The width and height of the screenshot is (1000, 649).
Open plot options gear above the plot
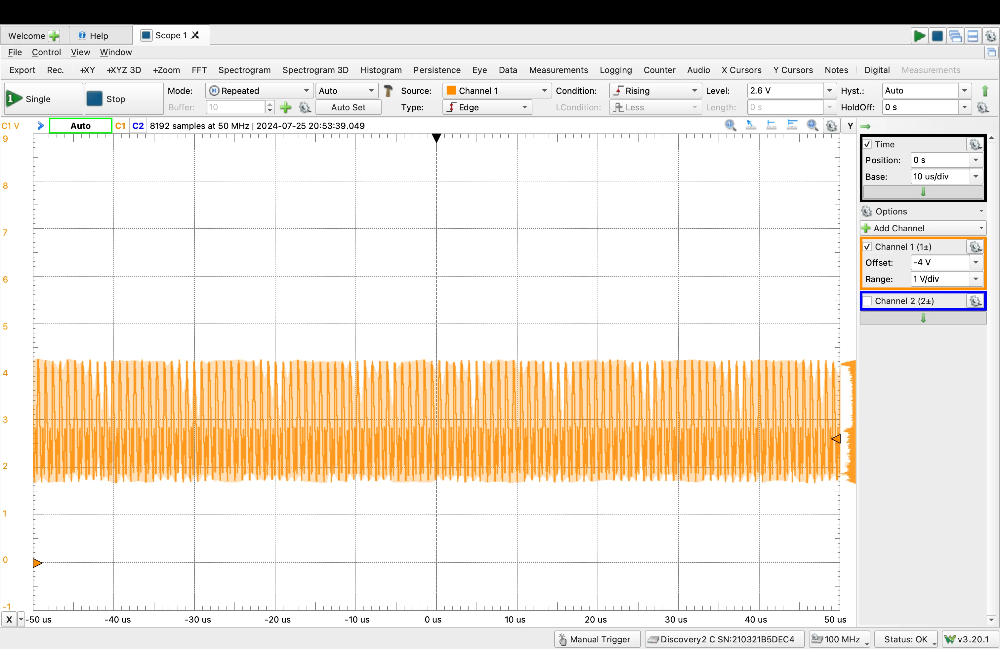coord(831,126)
